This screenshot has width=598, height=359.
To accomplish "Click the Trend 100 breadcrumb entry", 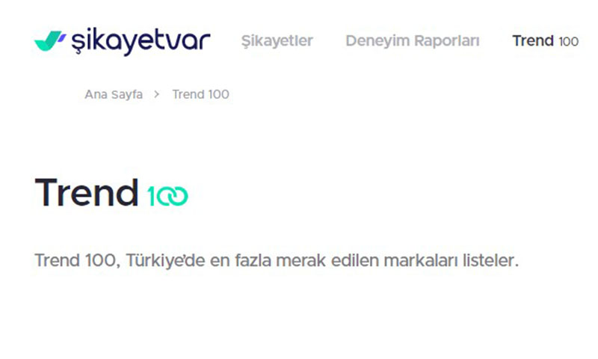I will [x=200, y=94].
